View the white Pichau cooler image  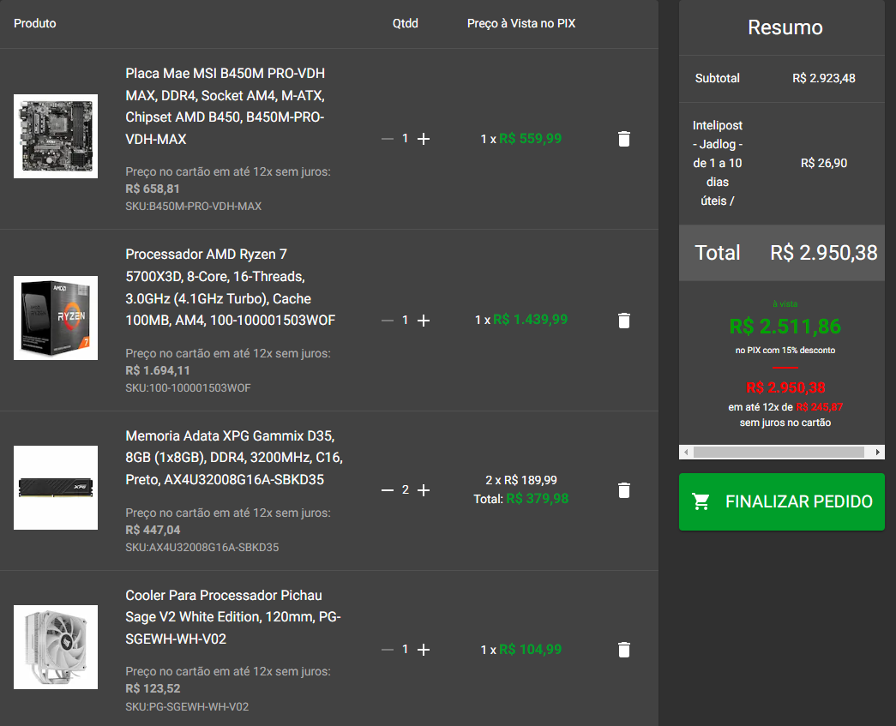coord(56,646)
